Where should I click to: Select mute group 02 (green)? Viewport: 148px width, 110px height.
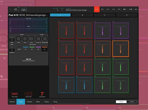pyautogui.click(x=32, y=49)
